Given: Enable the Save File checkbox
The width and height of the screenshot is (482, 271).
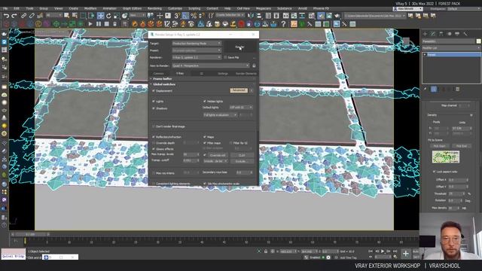Looking at the screenshot, I should click(225, 57).
